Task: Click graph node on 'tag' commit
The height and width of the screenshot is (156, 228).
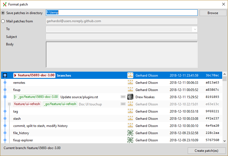Action: click(x=5, y=111)
